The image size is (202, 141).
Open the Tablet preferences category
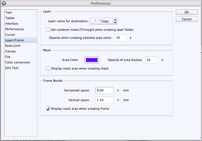10,18
